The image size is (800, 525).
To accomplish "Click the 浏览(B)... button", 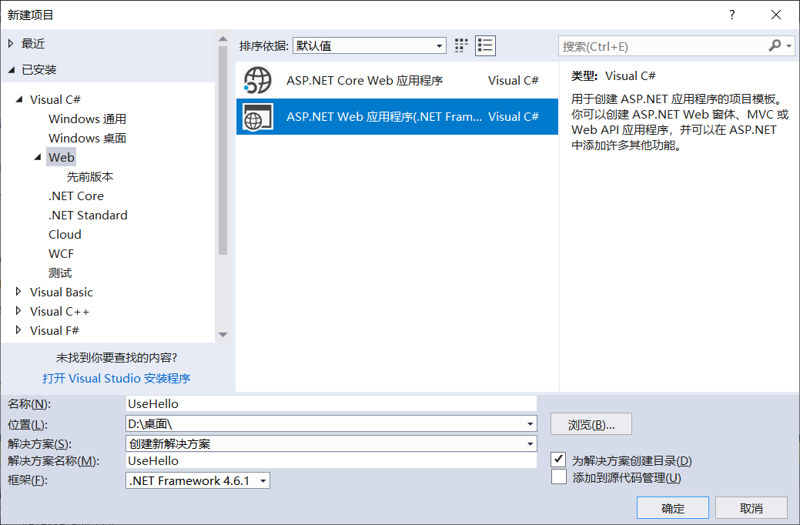I will pos(591,424).
